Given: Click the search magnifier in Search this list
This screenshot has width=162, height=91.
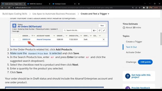Looking at the screenshot, I should tap(65, 30).
